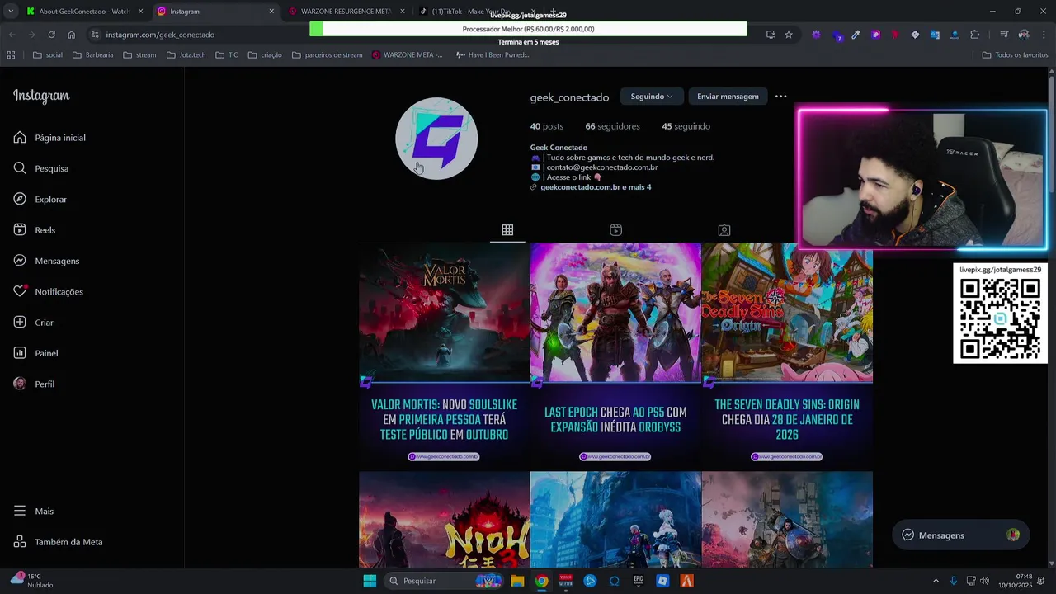Go to Explorar in the sidebar
Image resolution: width=1056 pixels, height=594 pixels.
point(40,200)
